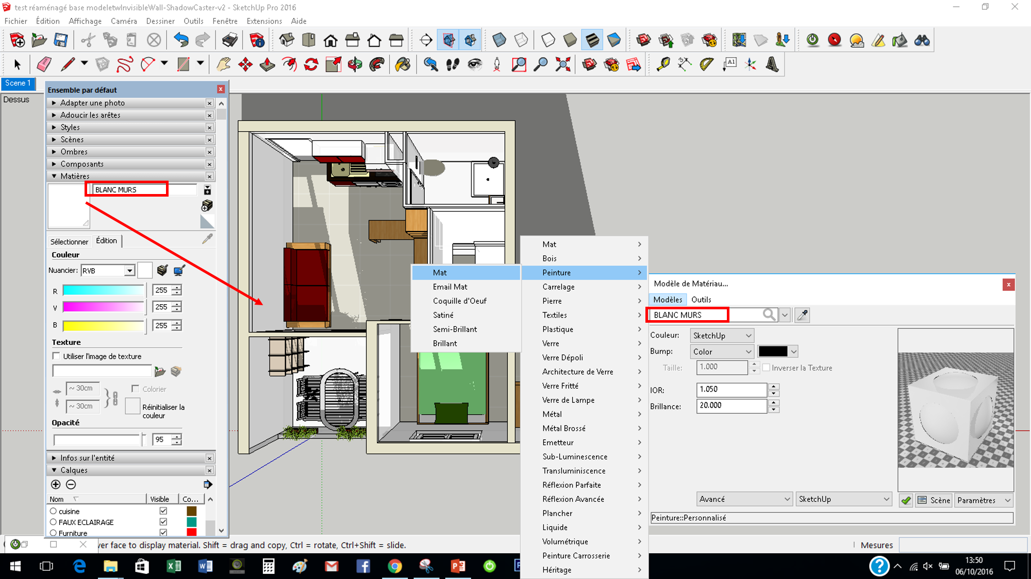Switch to Iso house view
The image size is (1031, 579).
click(x=287, y=40)
